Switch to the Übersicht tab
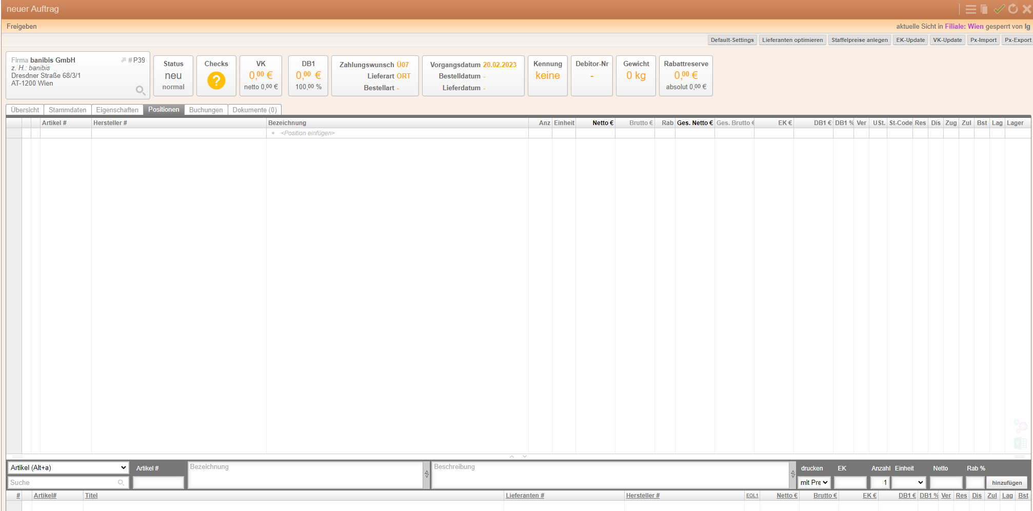The width and height of the screenshot is (1033, 511). point(25,110)
